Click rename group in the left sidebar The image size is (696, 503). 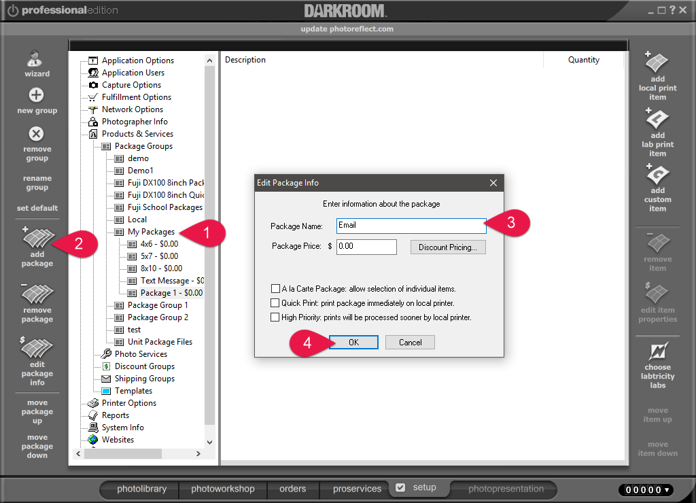click(x=37, y=182)
